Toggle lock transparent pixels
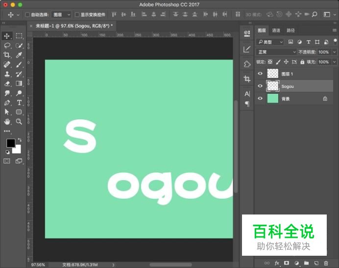339x268 pixels. coord(270,62)
